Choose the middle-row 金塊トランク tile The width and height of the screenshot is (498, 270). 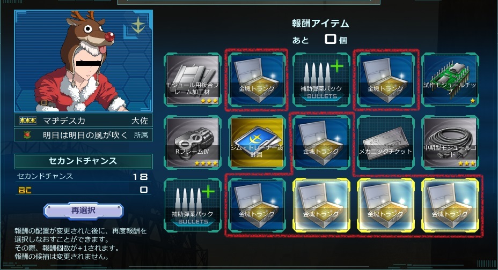[321, 142]
